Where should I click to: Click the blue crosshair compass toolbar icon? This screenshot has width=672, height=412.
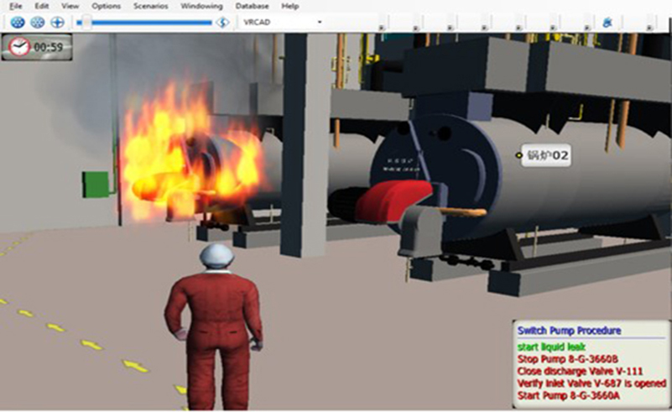57,22
